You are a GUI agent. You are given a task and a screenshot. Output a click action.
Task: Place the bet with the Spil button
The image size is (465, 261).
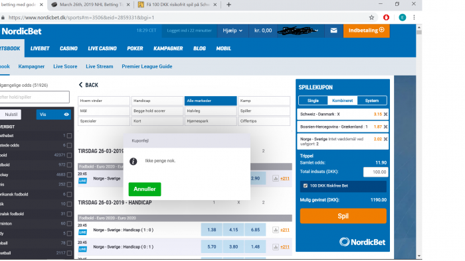coord(343,216)
